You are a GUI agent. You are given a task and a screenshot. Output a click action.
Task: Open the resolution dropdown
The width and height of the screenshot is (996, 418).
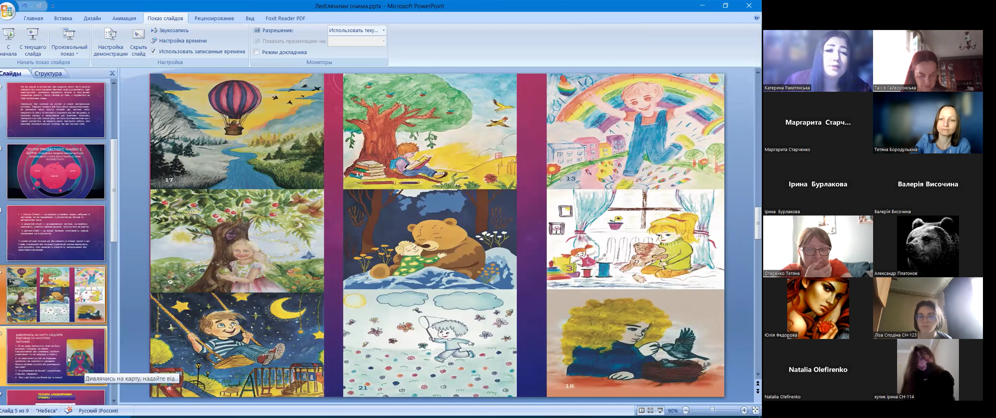383,30
